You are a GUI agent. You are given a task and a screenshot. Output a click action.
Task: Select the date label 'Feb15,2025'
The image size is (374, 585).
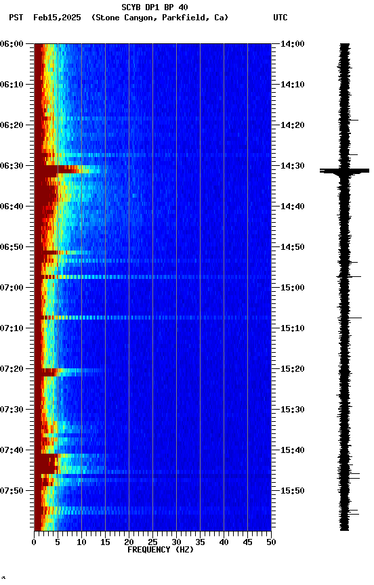pos(57,18)
